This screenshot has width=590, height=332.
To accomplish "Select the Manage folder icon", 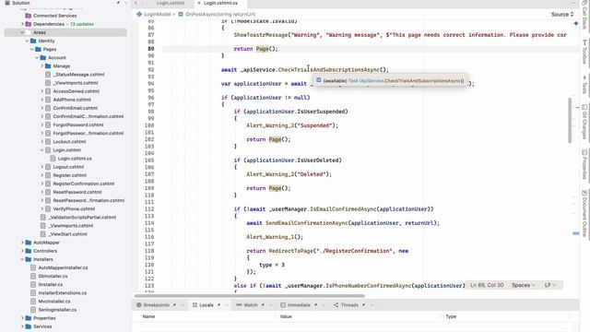I will coord(48,66).
